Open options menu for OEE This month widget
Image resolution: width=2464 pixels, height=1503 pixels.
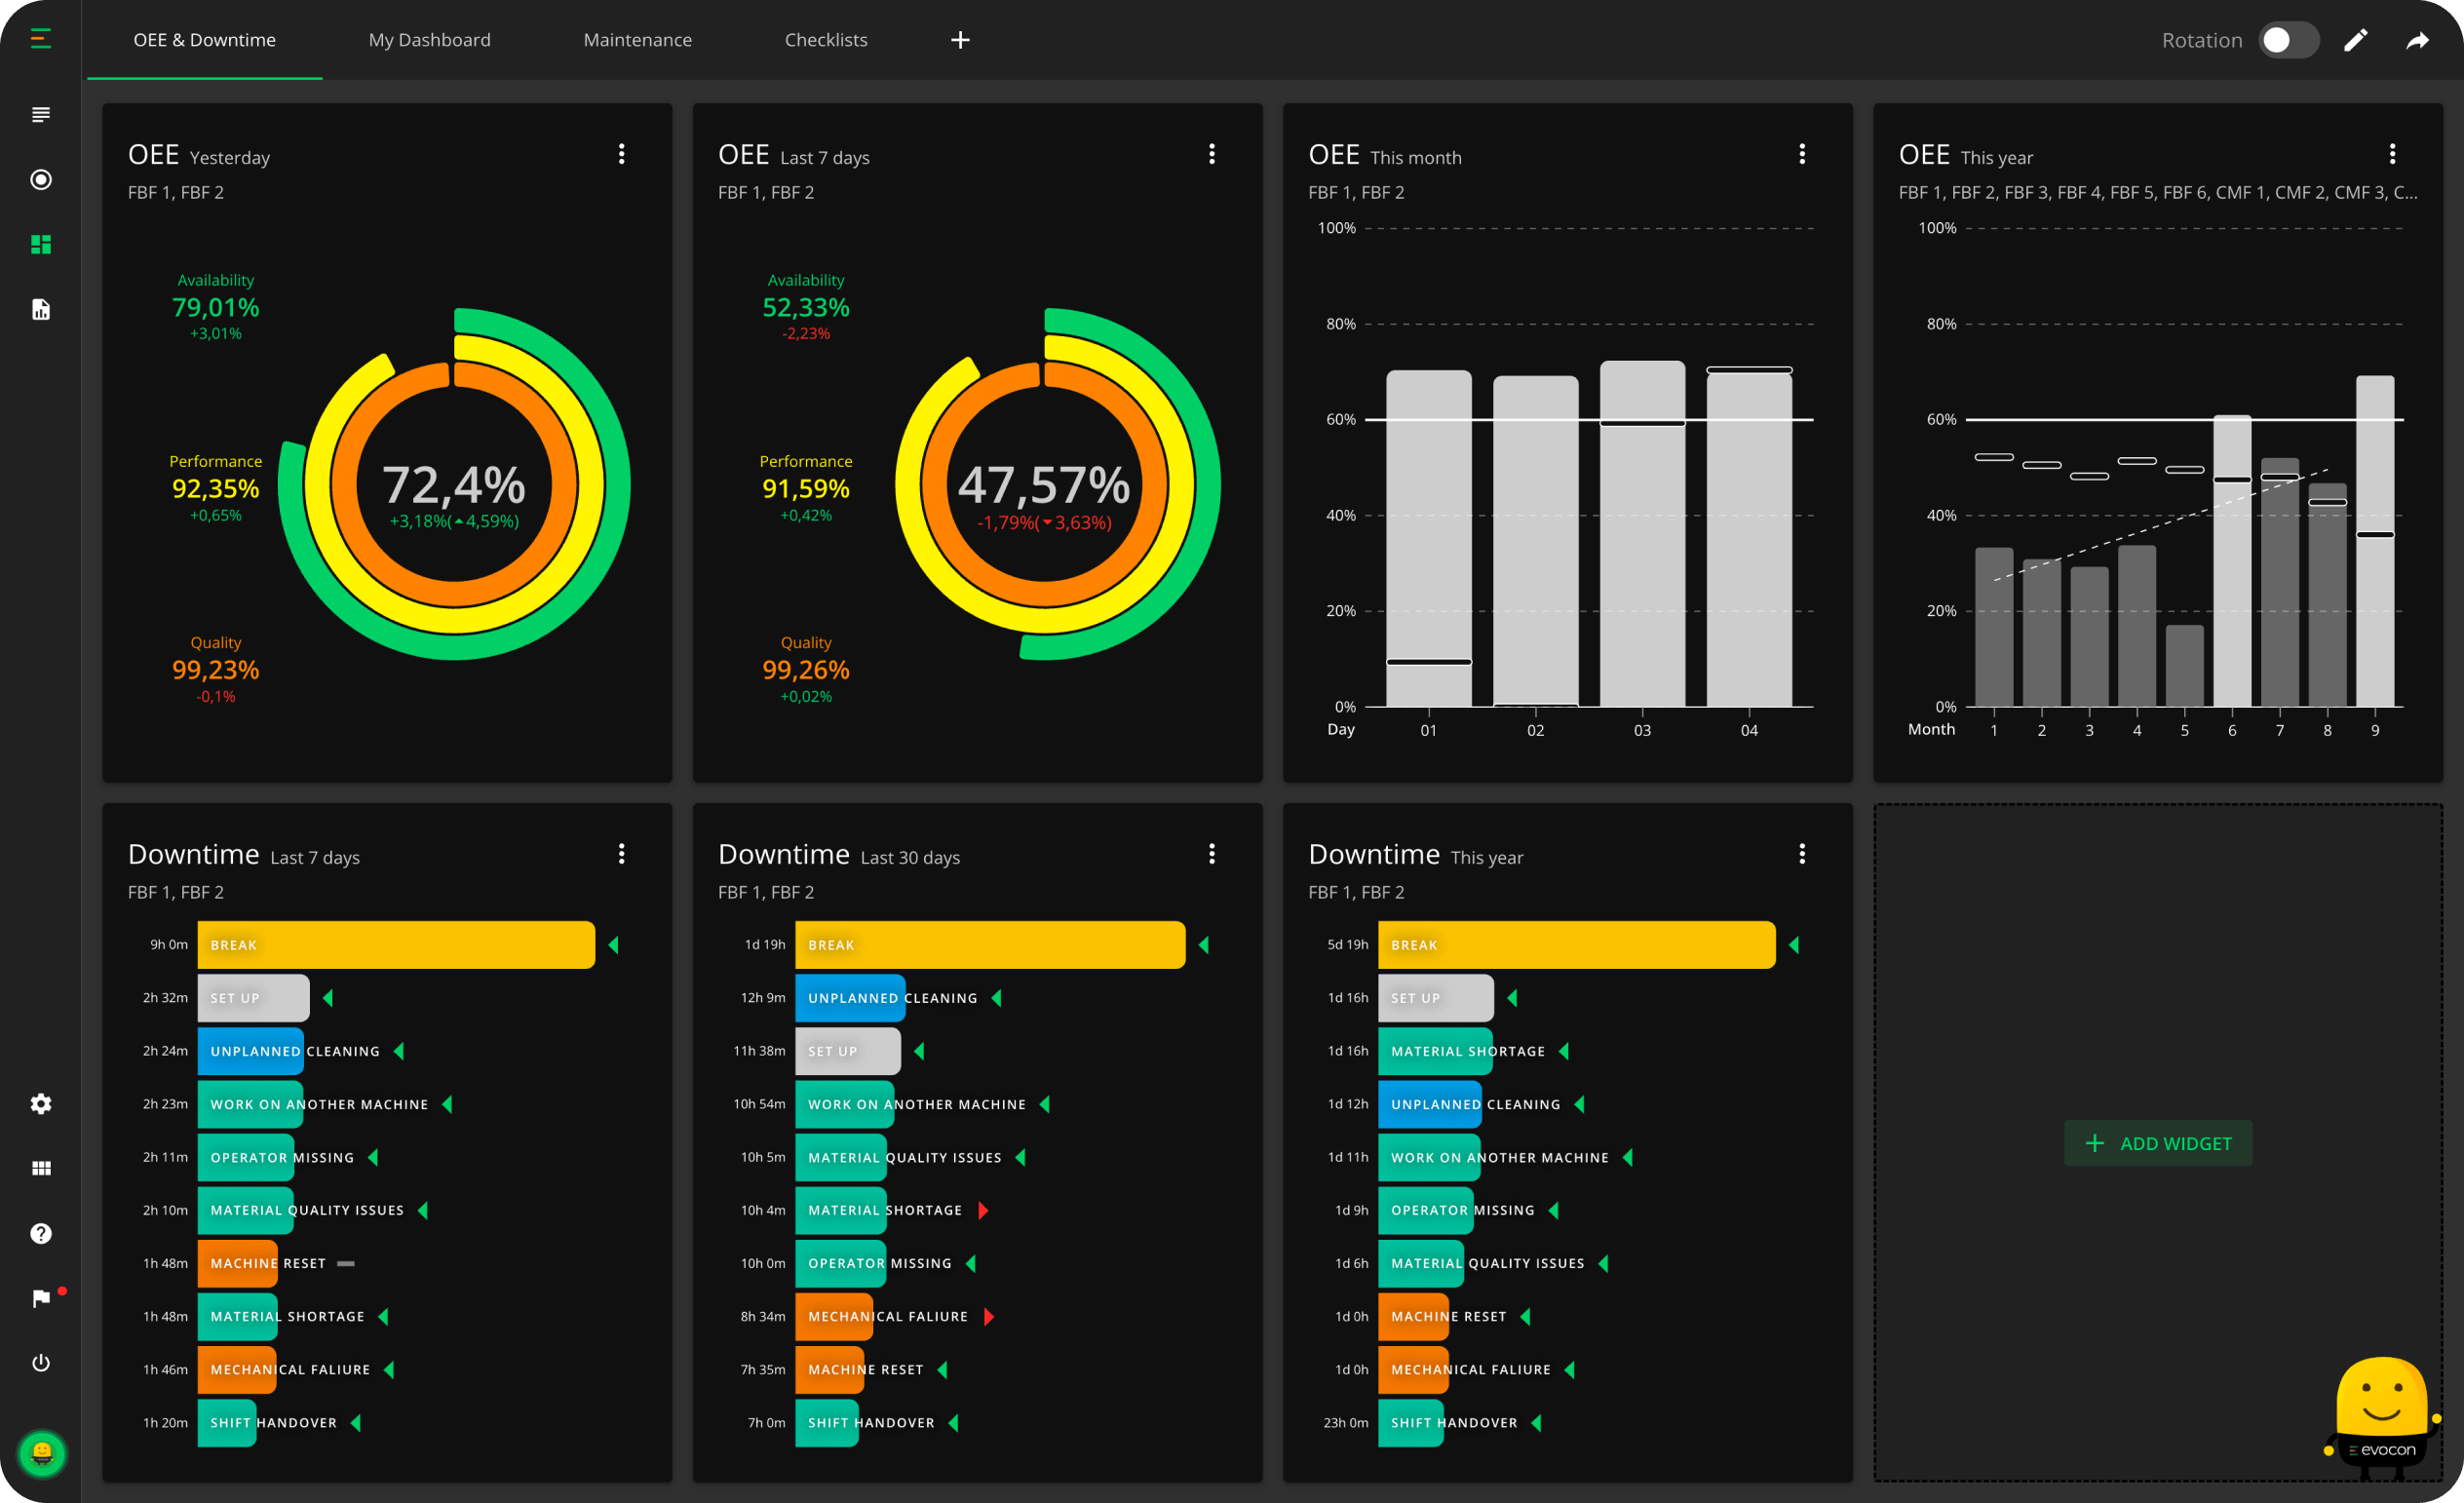[x=1802, y=154]
